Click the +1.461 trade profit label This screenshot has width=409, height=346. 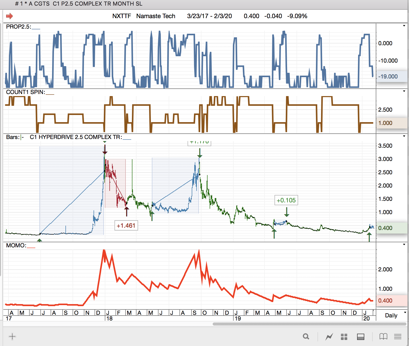(126, 226)
